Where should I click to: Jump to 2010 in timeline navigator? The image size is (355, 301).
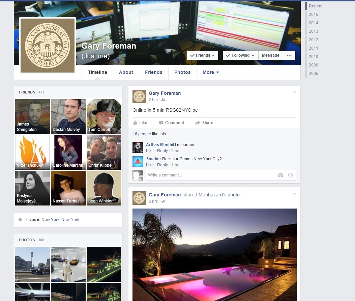[x=313, y=57]
